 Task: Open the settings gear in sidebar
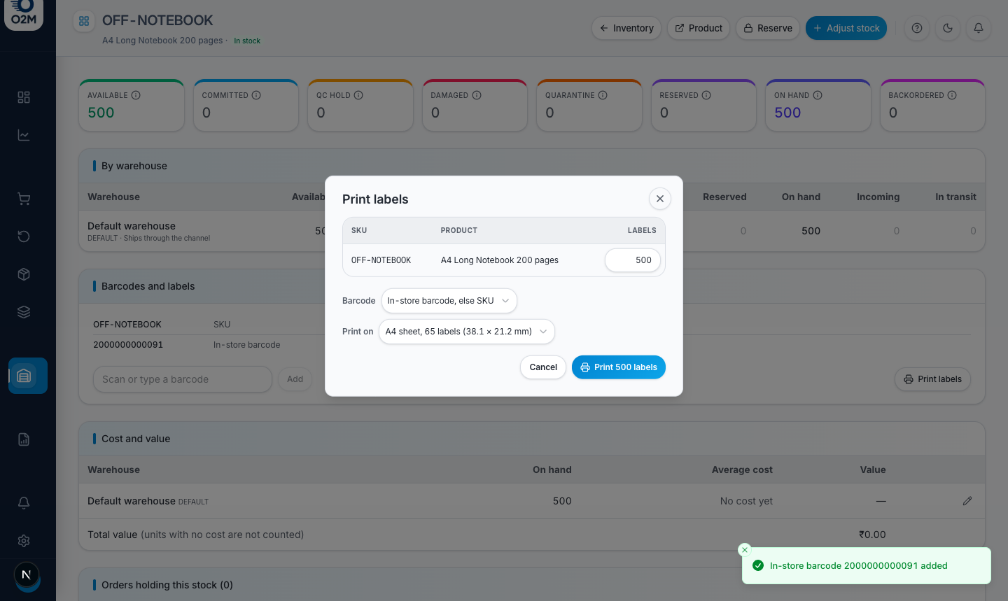(24, 541)
